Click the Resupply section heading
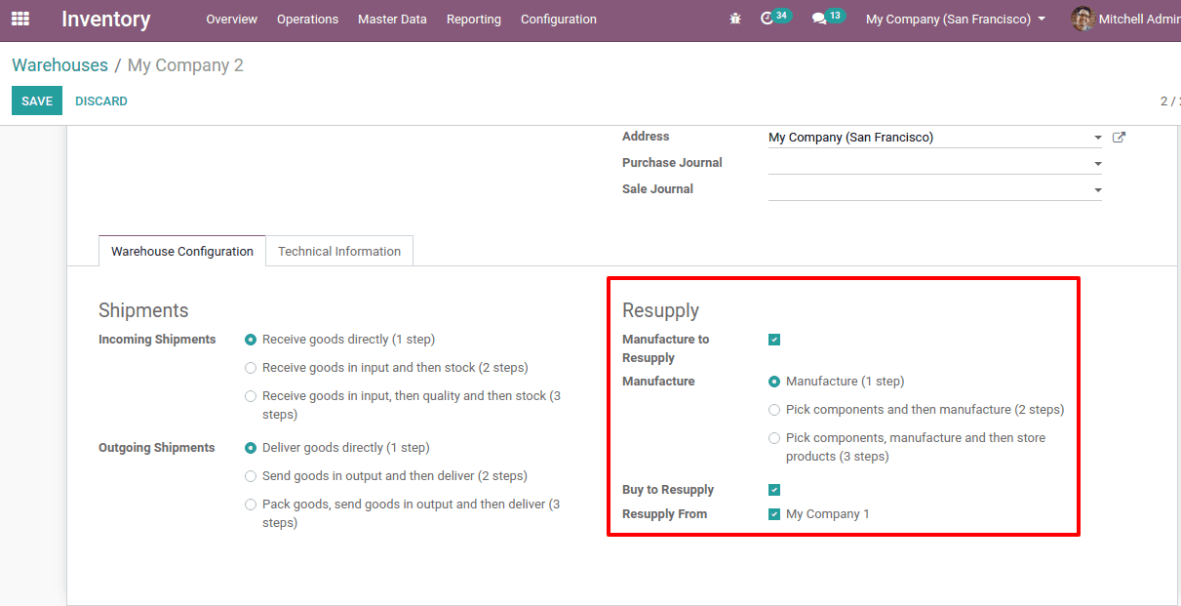 pyautogui.click(x=661, y=310)
